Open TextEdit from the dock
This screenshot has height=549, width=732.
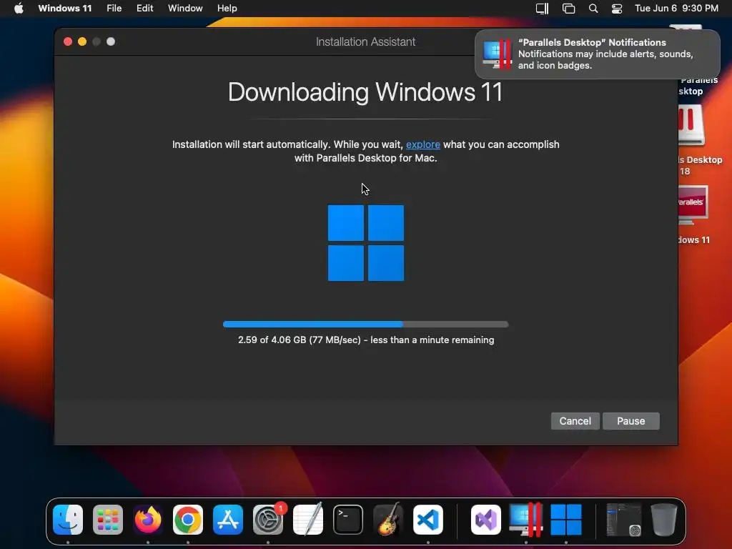[x=308, y=520]
